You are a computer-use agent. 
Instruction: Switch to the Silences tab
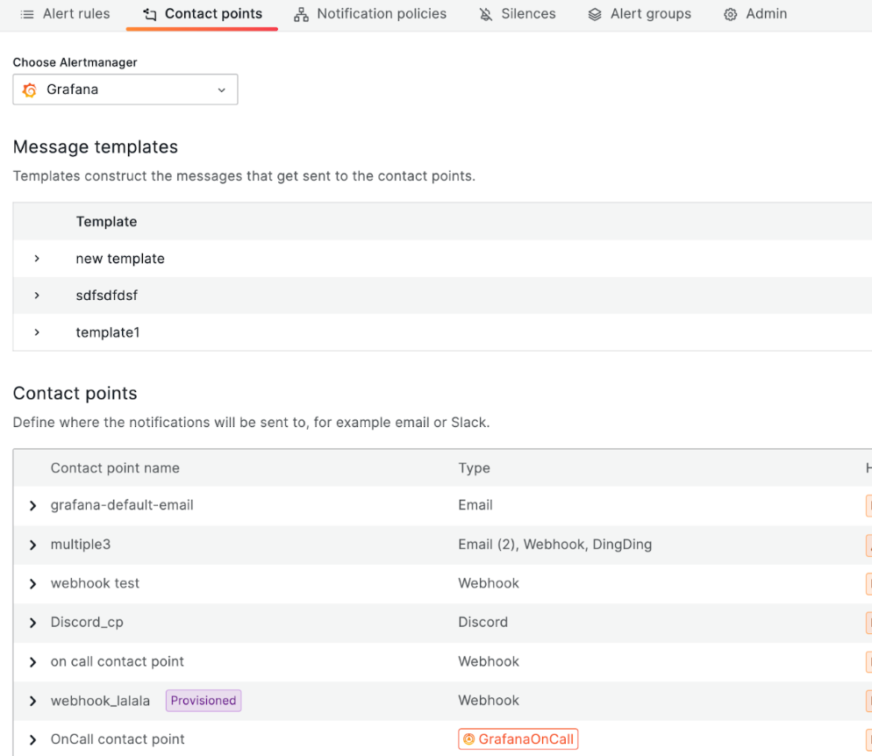click(518, 14)
